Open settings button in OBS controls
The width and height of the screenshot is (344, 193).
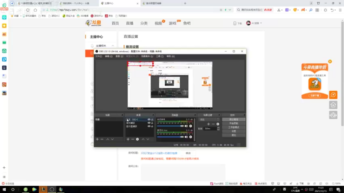pos(233,131)
